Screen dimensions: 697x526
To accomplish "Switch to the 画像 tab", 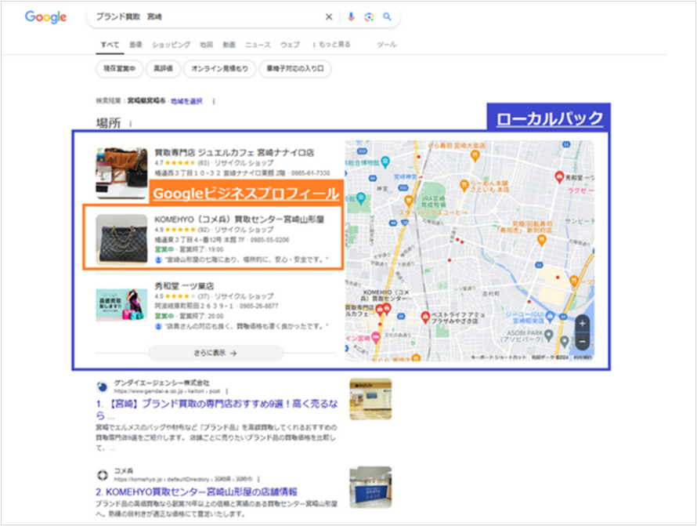I will pyautogui.click(x=133, y=45).
